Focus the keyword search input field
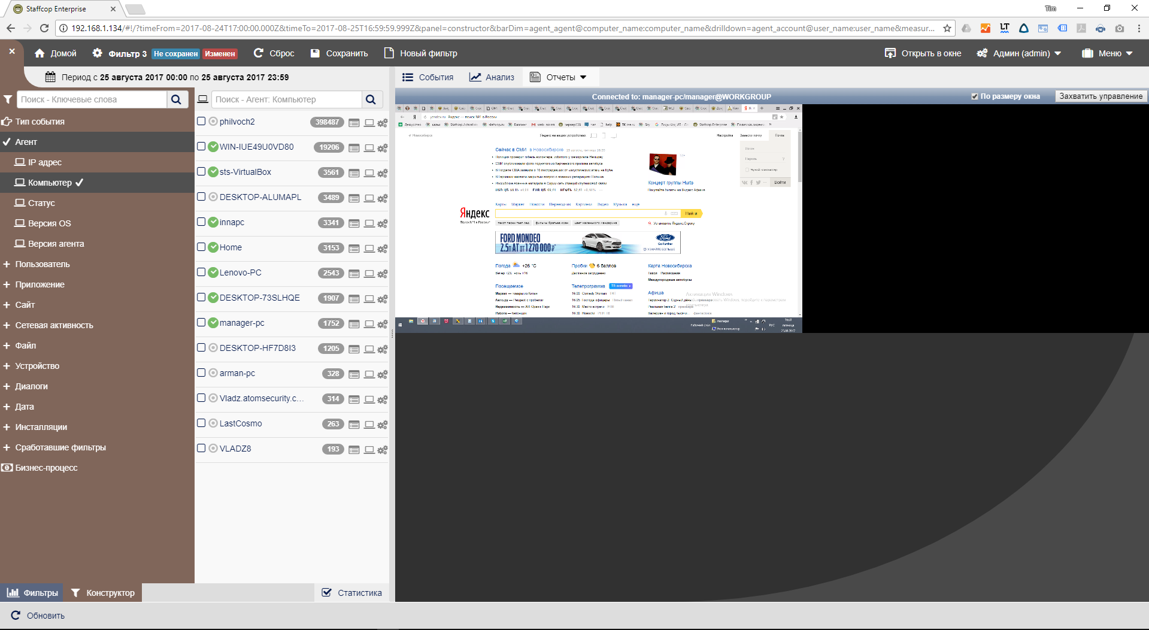 tap(92, 99)
